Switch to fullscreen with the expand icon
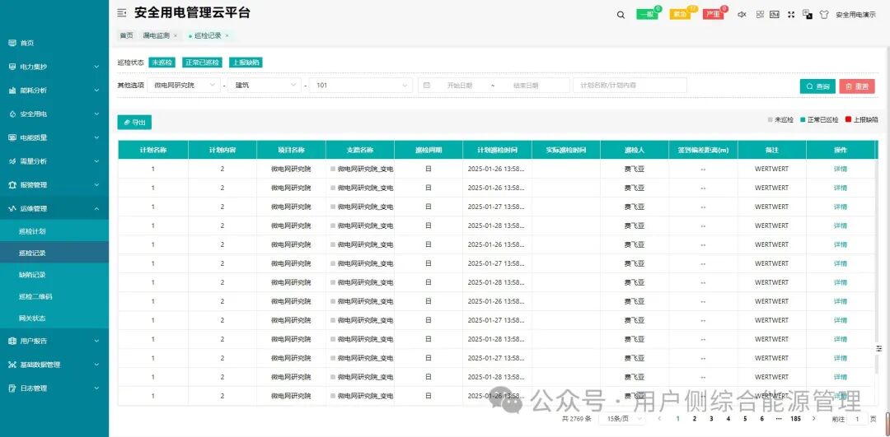The width and height of the screenshot is (890, 437). click(x=791, y=15)
